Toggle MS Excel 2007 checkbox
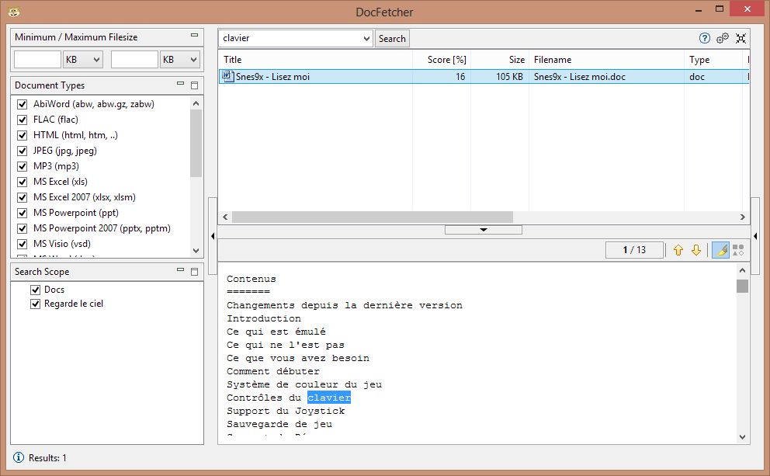The width and height of the screenshot is (770, 476). pos(22,197)
